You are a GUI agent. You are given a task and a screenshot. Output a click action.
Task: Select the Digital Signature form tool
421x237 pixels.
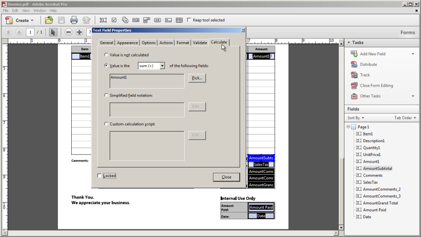168,20
